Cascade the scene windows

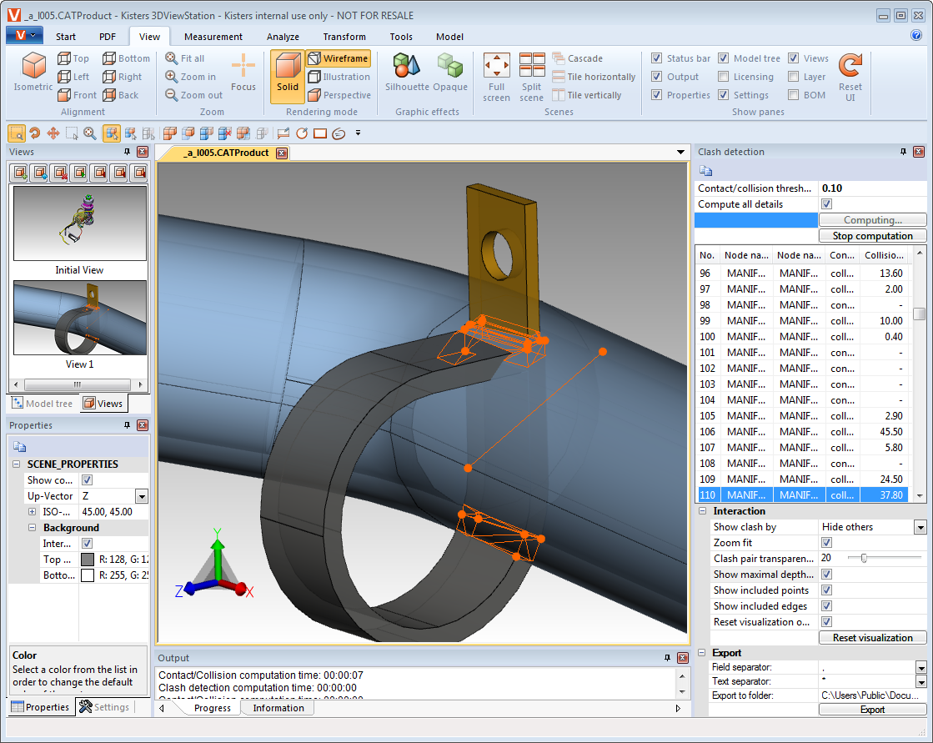577,58
